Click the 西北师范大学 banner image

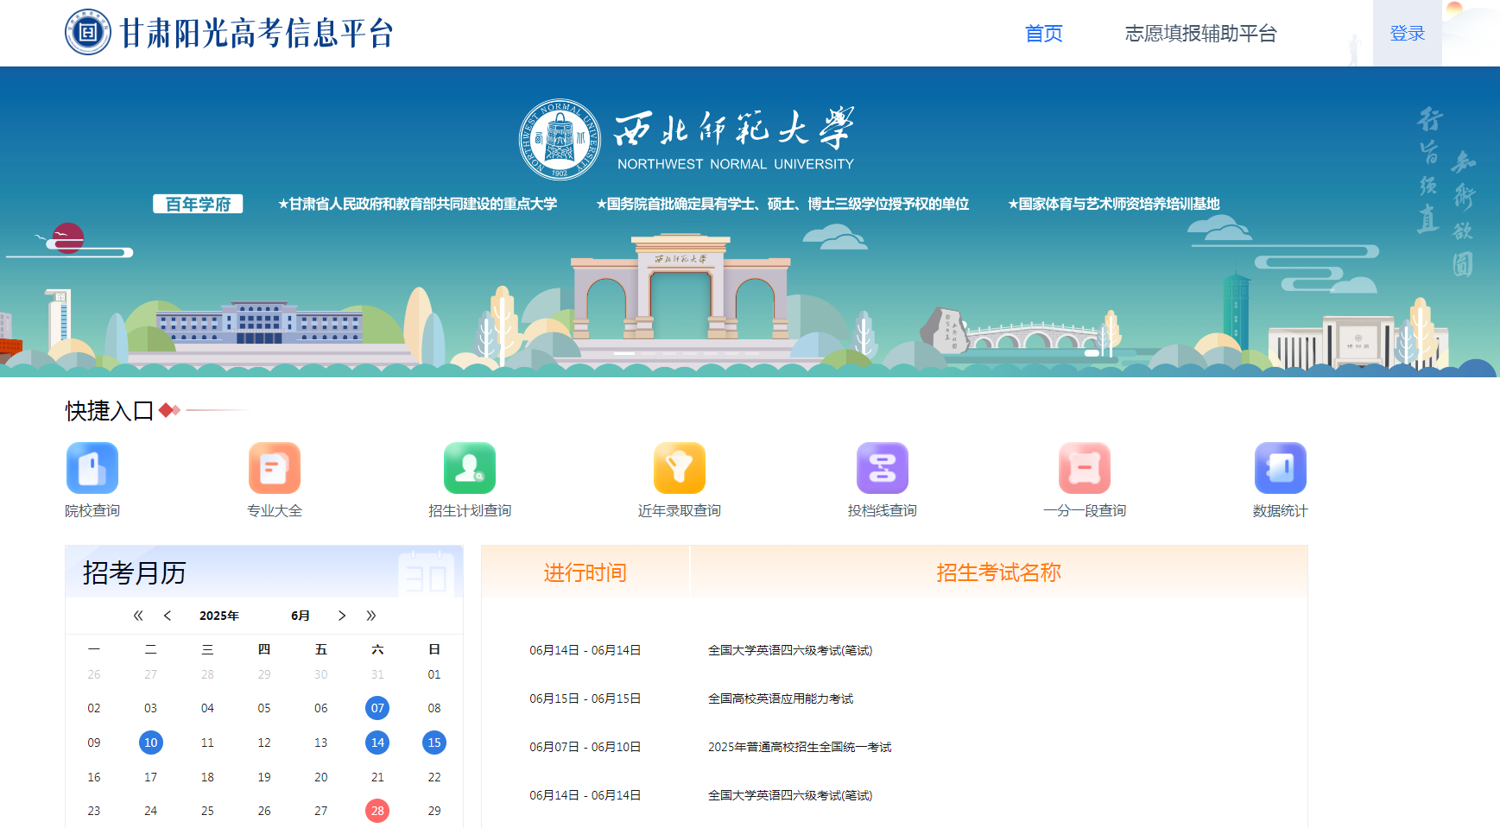coord(750,222)
